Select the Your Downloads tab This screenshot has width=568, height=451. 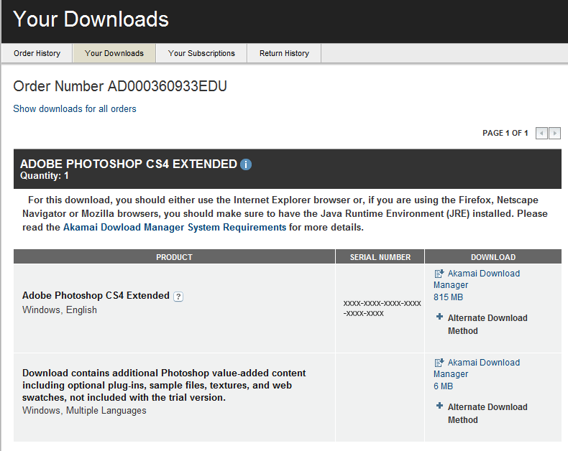(114, 53)
